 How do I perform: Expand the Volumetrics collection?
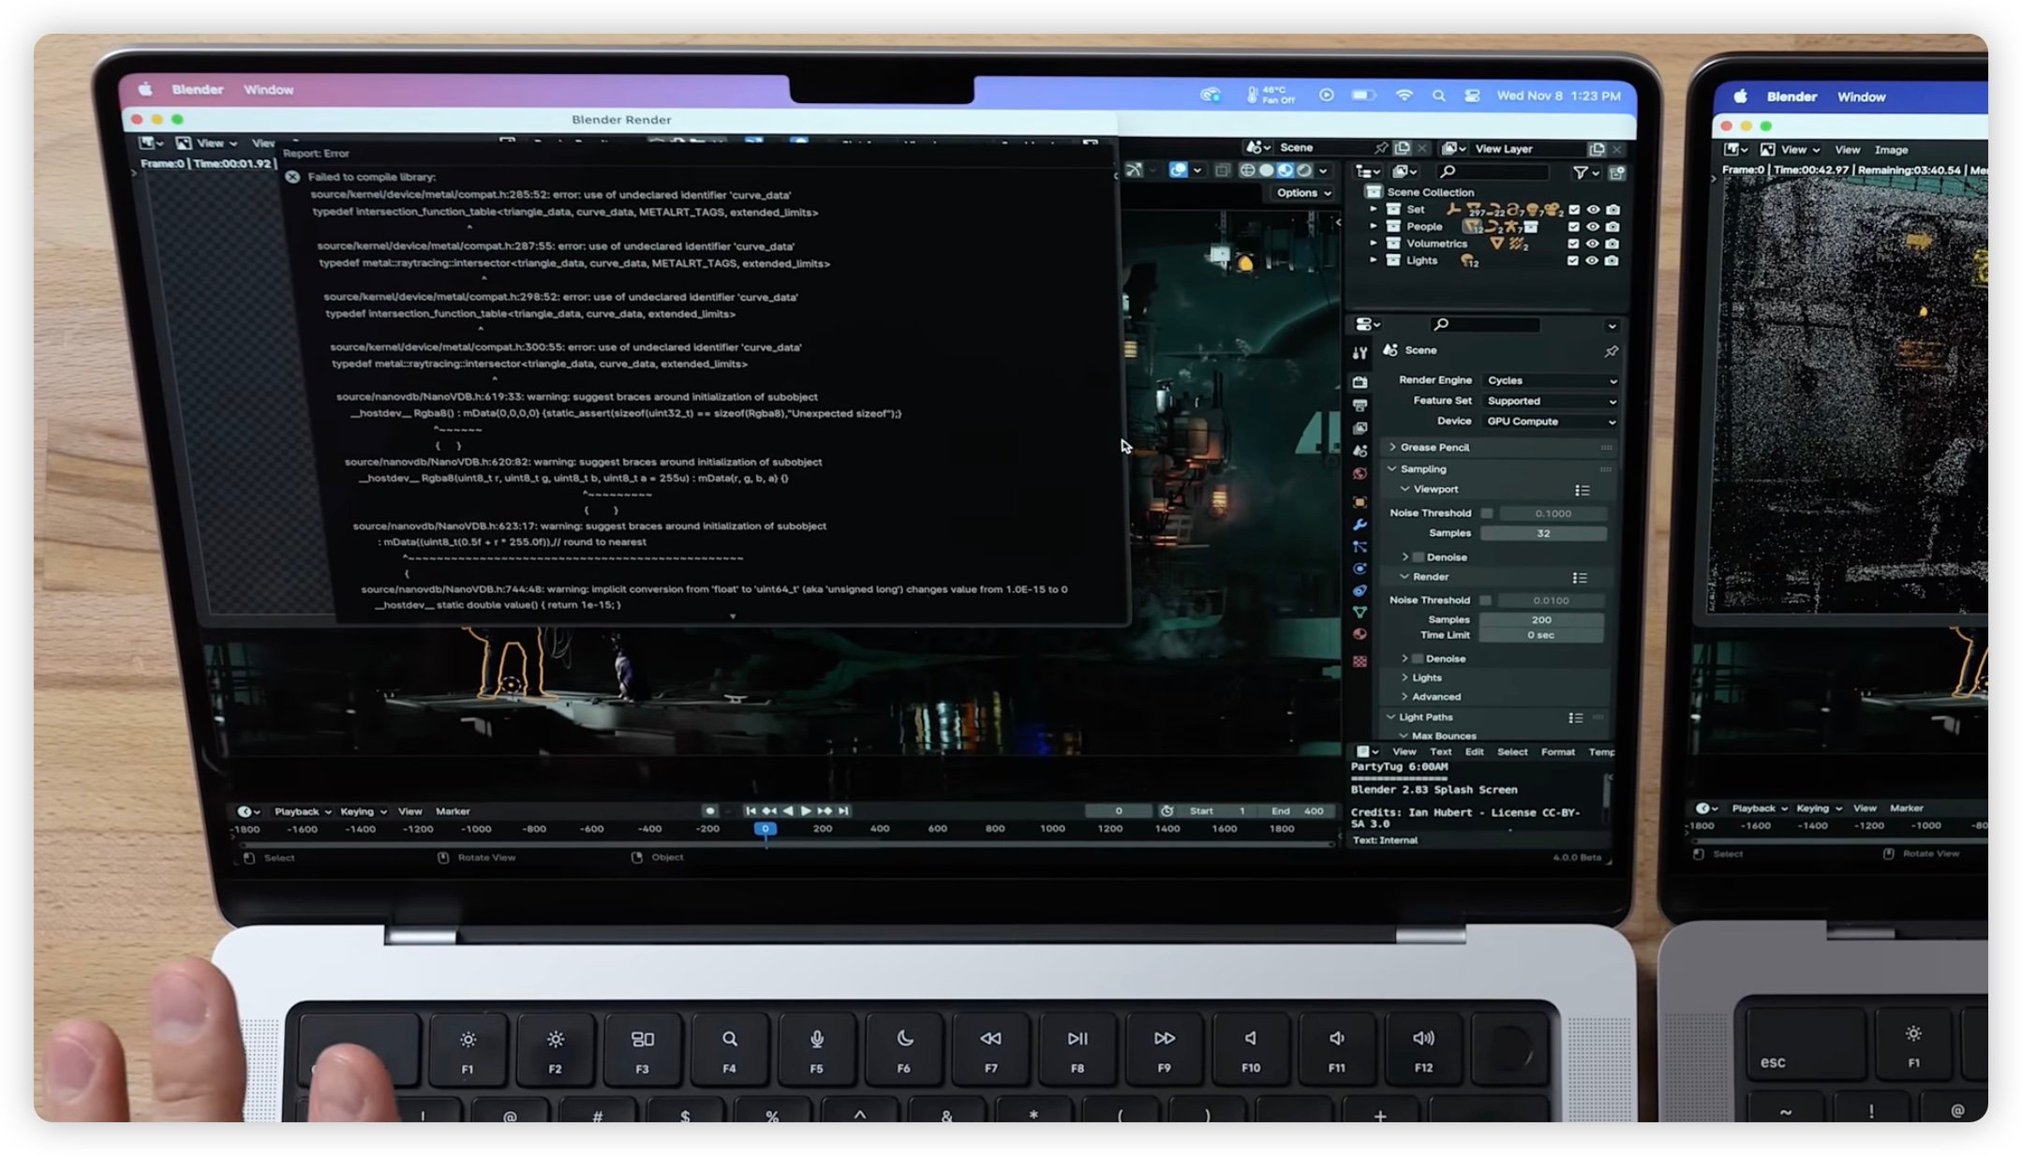pos(1374,244)
